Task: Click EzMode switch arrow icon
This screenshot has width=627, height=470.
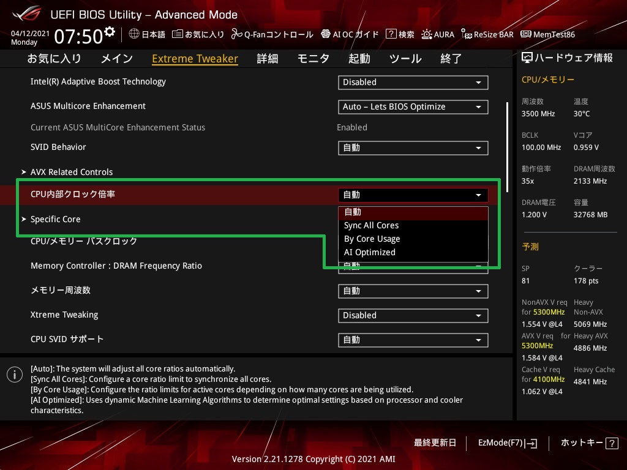Action: [532, 443]
